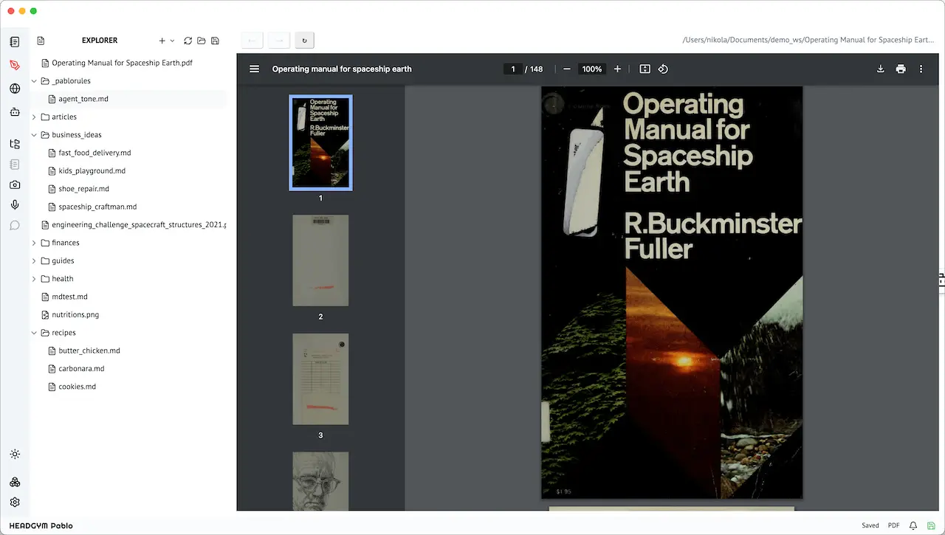
Task: Click the fit-to-page icon in PDF toolbar
Action: 645,69
